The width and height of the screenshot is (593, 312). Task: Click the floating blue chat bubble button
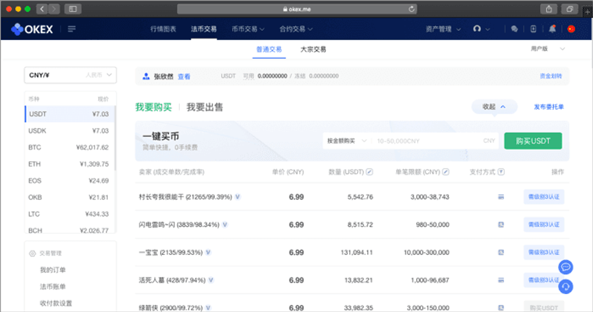click(566, 267)
